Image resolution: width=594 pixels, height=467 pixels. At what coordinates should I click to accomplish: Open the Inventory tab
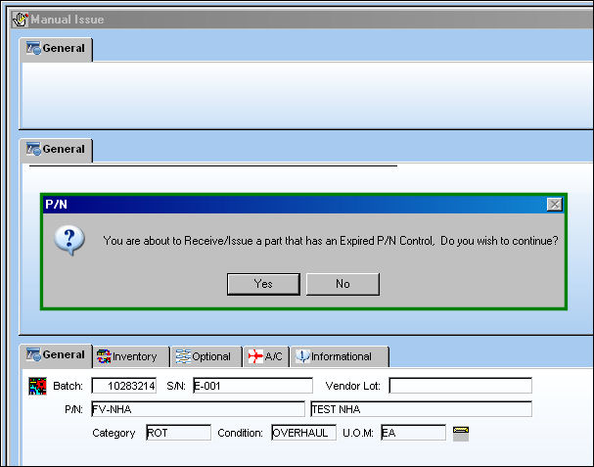click(x=131, y=356)
